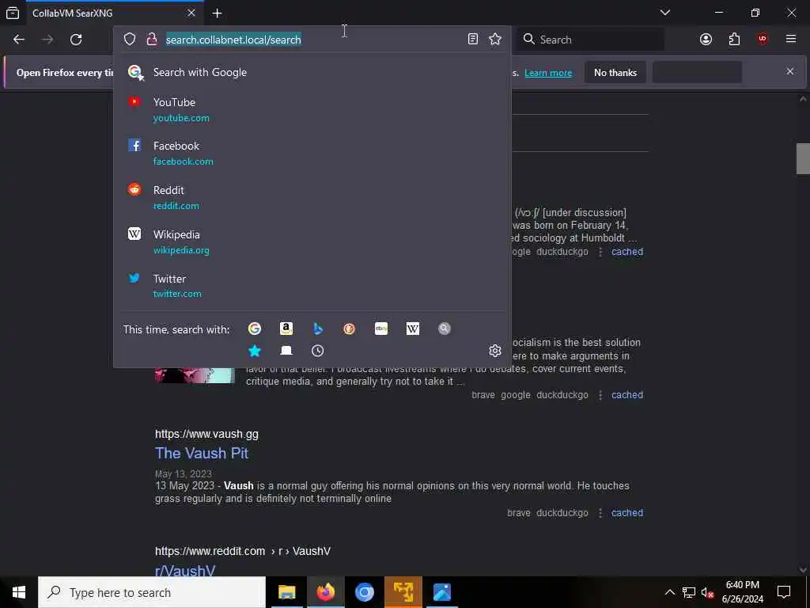The height and width of the screenshot is (608, 810).
Task: Search history with the clock icon
Action: tap(318, 351)
